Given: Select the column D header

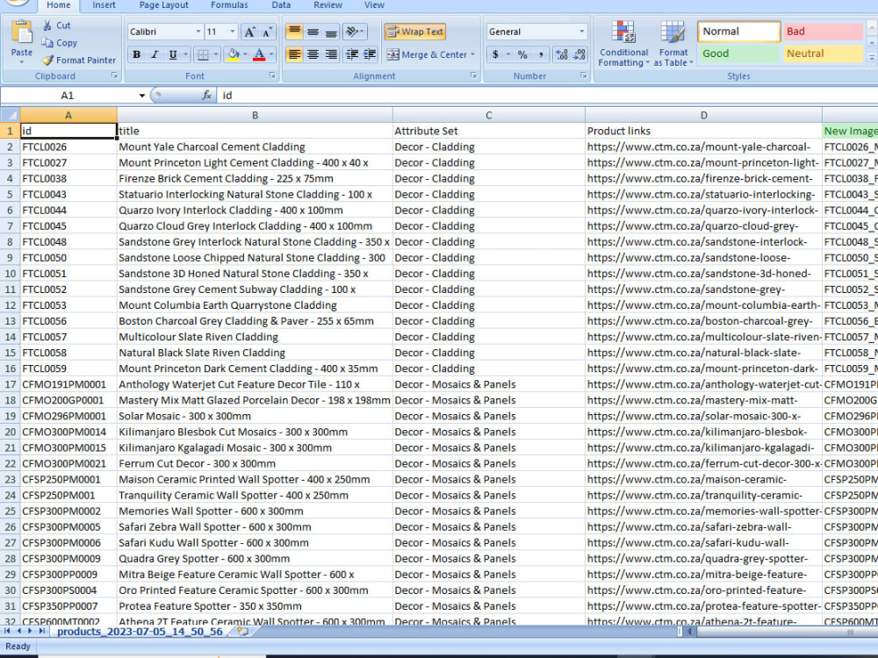Looking at the screenshot, I should [x=703, y=115].
